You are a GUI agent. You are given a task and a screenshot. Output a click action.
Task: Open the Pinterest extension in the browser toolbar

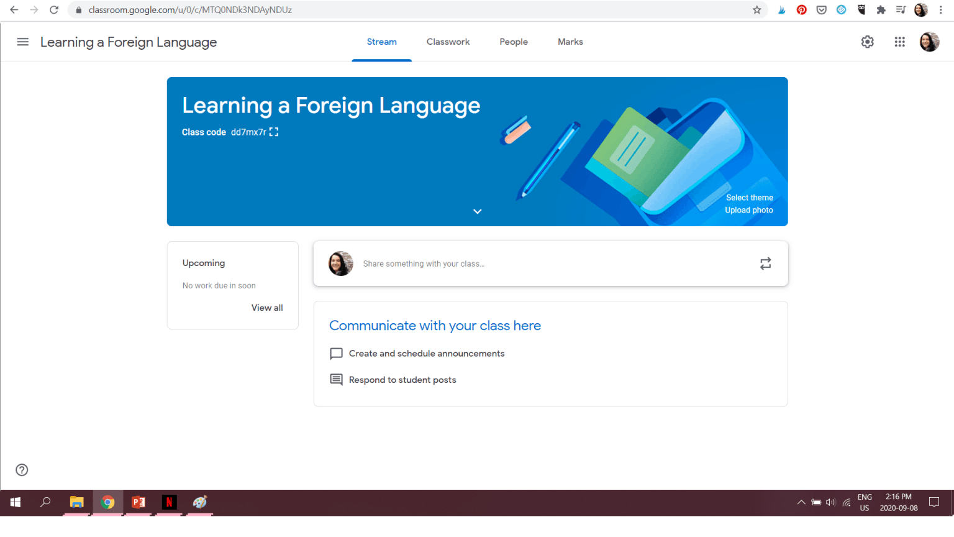click(x=801, y=9)
